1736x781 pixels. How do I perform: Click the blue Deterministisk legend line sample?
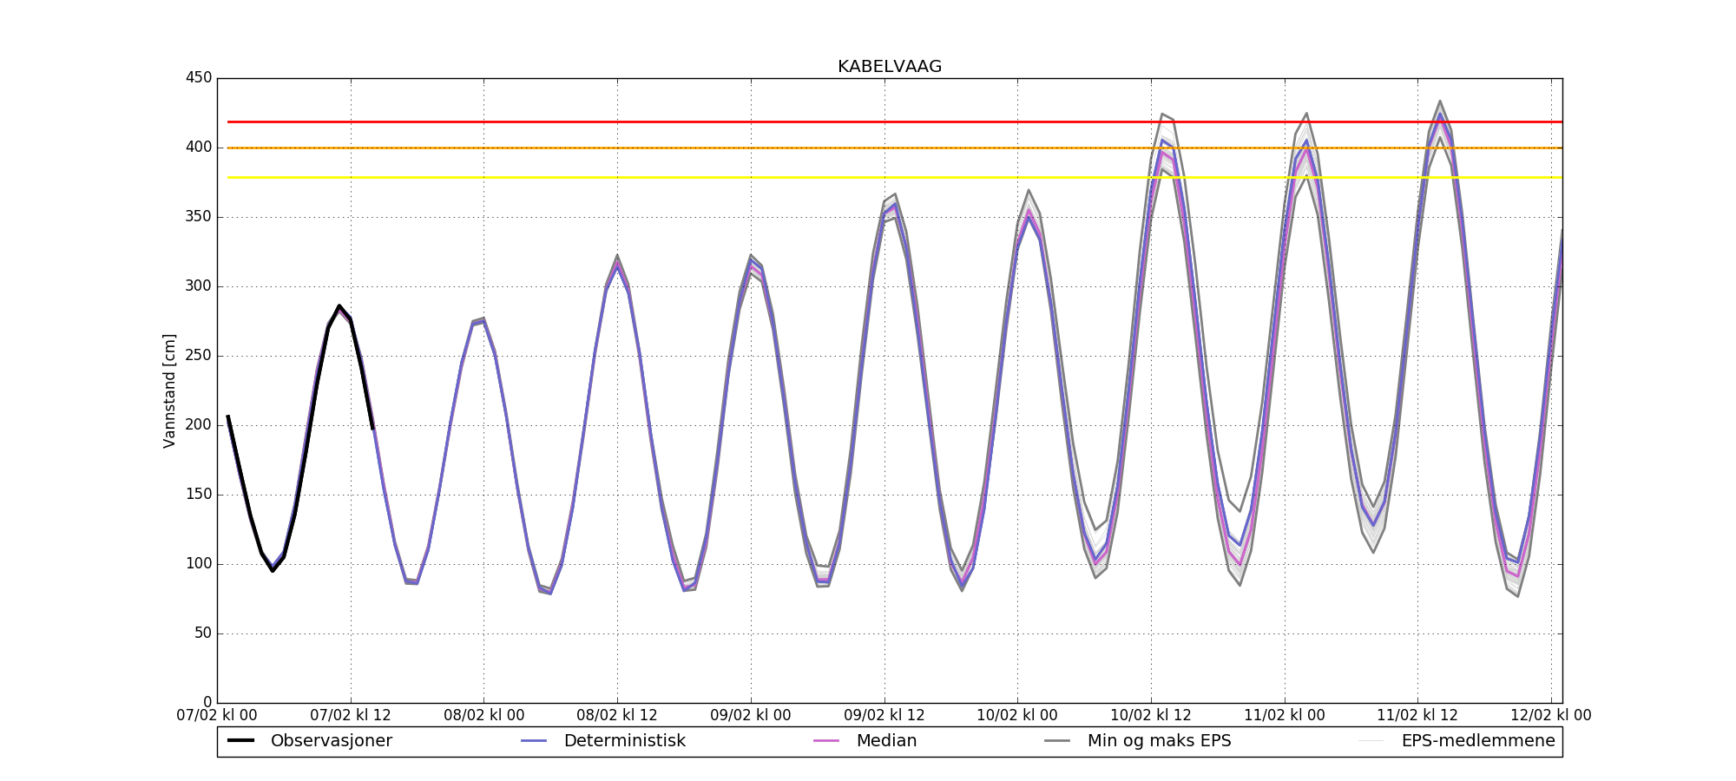coord(534,740)
